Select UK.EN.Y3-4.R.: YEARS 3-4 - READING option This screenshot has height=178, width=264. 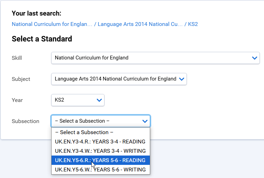point(101,142)
